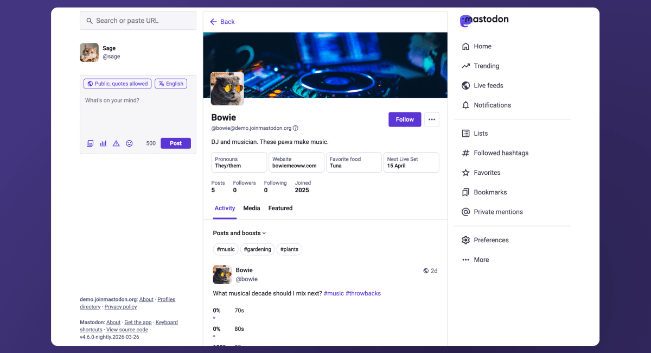Switch to the Media tab
This screenshot has width=651, height=353.
click(252, 209)
